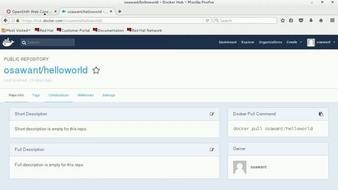Click magnifier icon in Docker search
This screenshot has height=190, width=338.
pos(24,43)
